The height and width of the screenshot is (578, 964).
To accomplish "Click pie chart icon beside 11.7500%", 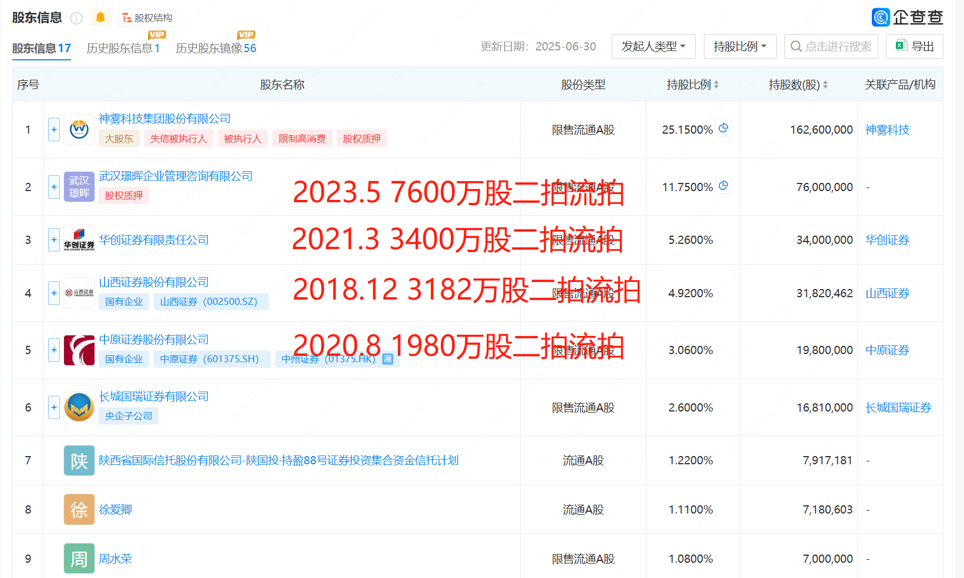I will [x=724, y=185].
